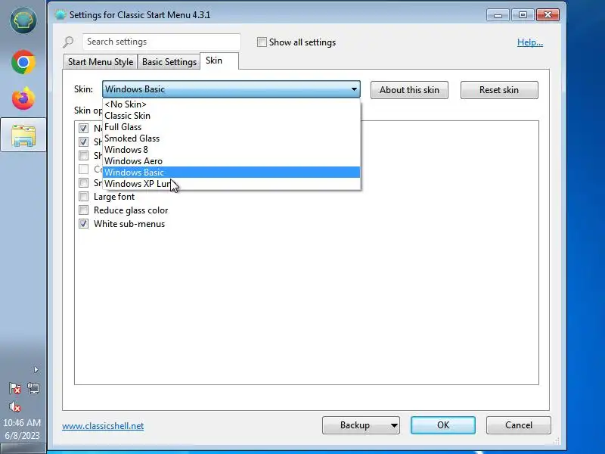Open Google Chrome from the taskbar

pyautogui.click(x=23, y=62)
